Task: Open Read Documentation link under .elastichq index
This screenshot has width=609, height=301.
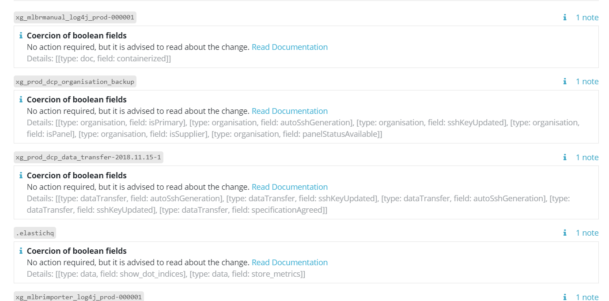Action: coord(289,263)
